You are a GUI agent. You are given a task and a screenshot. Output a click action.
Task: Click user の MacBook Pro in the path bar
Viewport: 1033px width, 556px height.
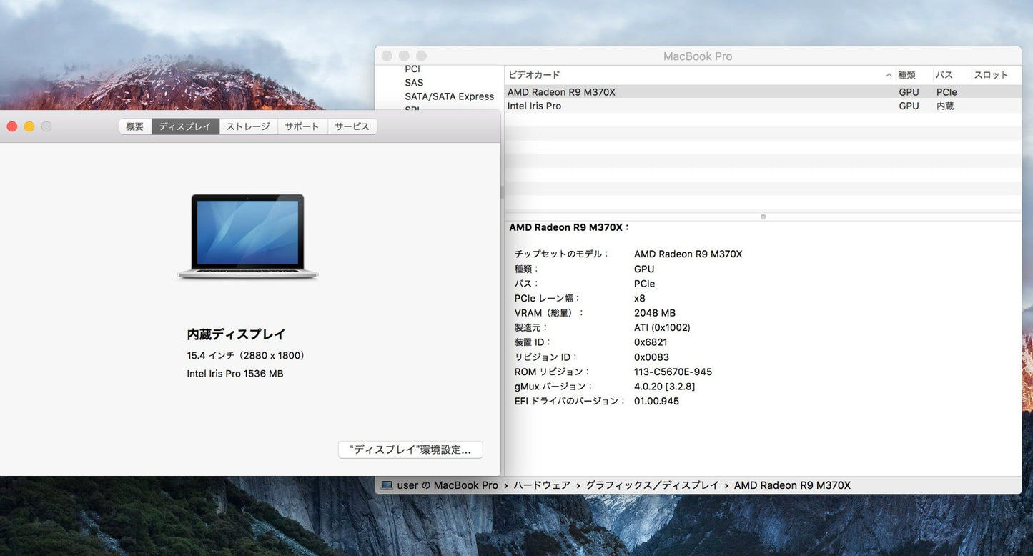[448, 485]
